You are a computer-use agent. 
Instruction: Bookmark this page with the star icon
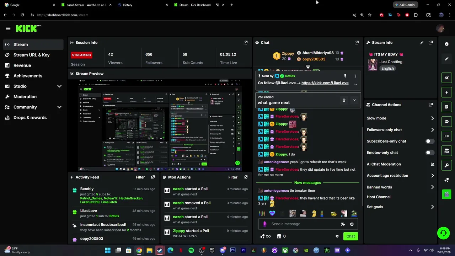point(370,15)
